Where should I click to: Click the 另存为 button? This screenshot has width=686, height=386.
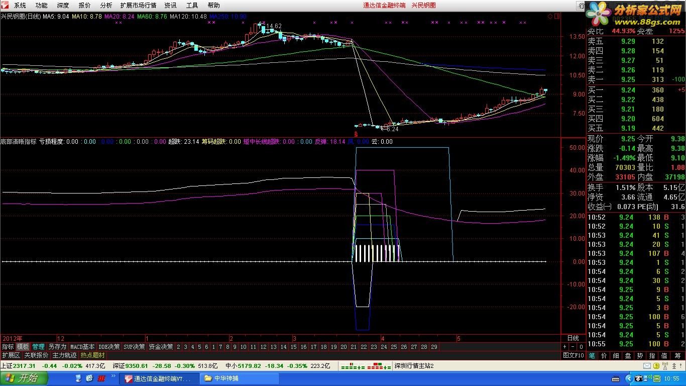[x=57, y=347]
